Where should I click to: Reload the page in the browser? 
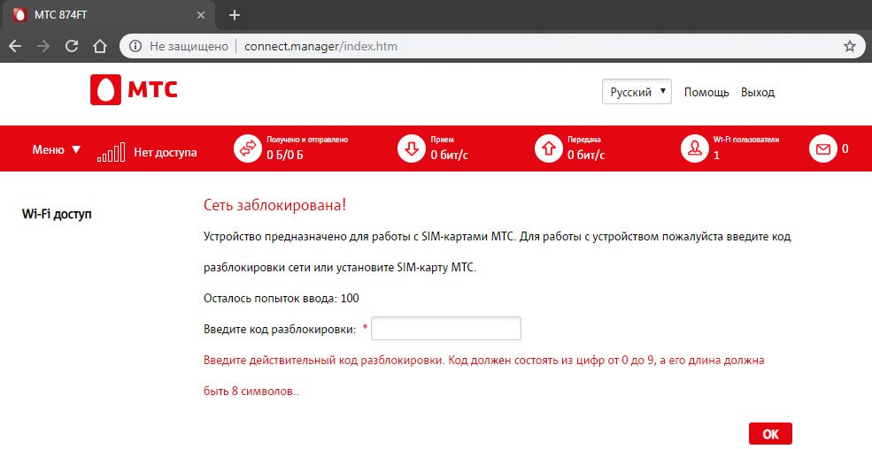pos(72,46)
